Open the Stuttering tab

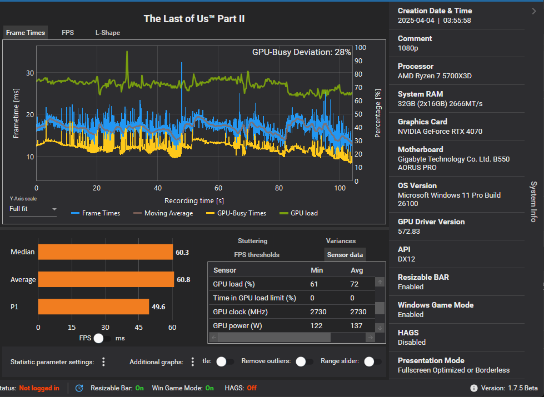point(253,241)
